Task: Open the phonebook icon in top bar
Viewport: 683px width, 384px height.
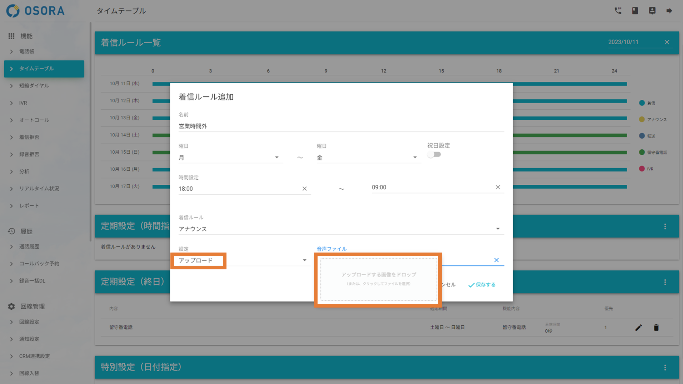Action: tap(635, 11)
